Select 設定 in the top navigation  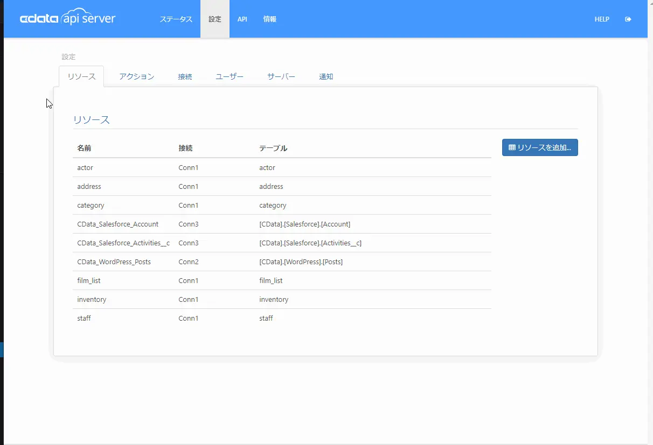click(x=215, y=19)
